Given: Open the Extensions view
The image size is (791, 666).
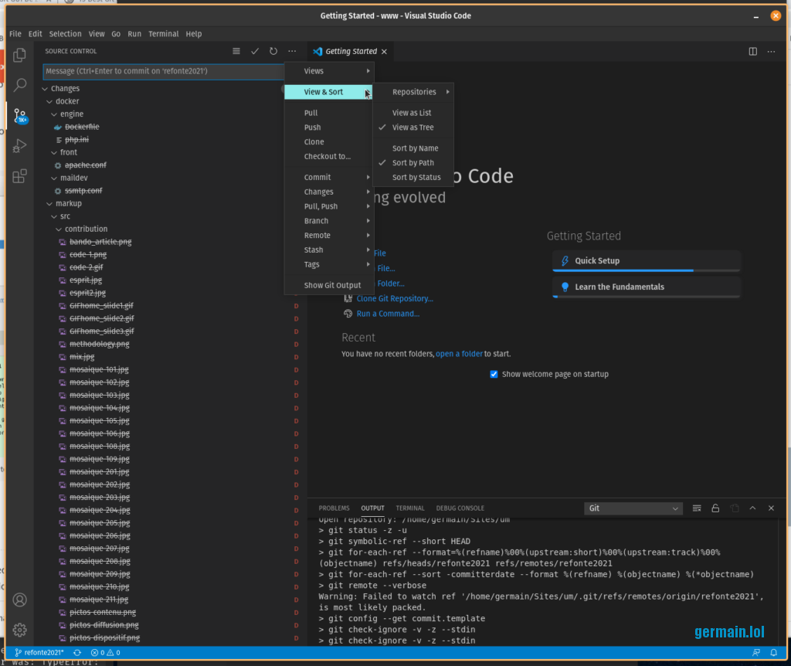Looking at the screenshot, I should pyautogui.click(x=20, y=176).
